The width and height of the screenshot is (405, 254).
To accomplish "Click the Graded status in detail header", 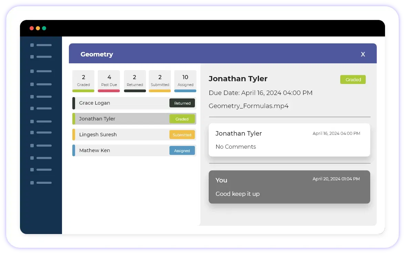I will click(353, 80).
